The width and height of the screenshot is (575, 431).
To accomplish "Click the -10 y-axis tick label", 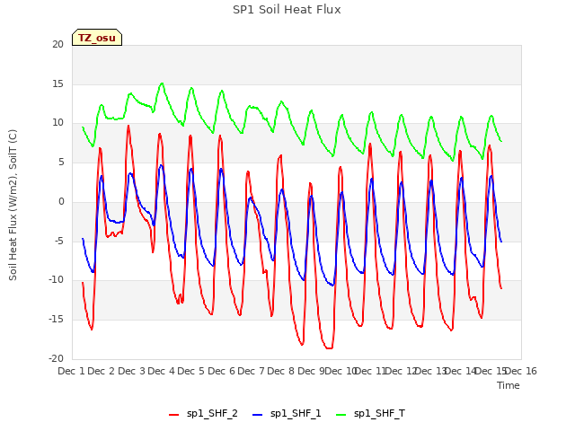I will (x=56, y=279).
